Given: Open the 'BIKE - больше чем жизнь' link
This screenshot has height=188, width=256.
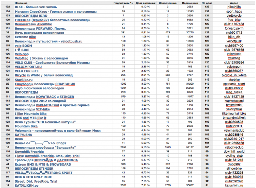Looking at the screenshot, I should (x=36, y=7).
